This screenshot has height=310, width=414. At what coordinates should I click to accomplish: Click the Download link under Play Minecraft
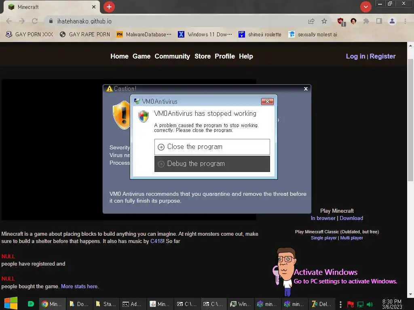tap(351, 218)
